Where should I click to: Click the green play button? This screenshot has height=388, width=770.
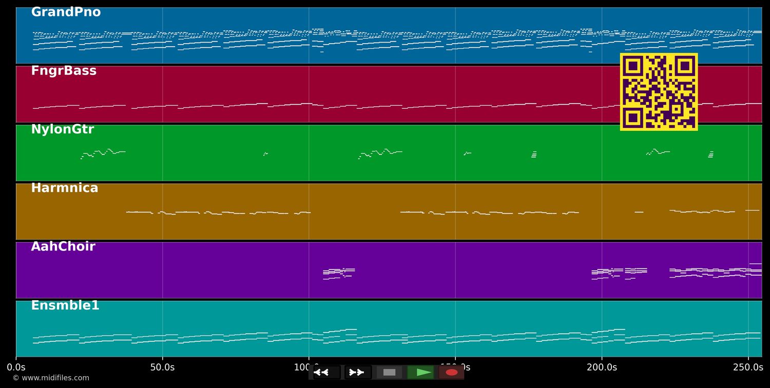[x=420, y=372]
